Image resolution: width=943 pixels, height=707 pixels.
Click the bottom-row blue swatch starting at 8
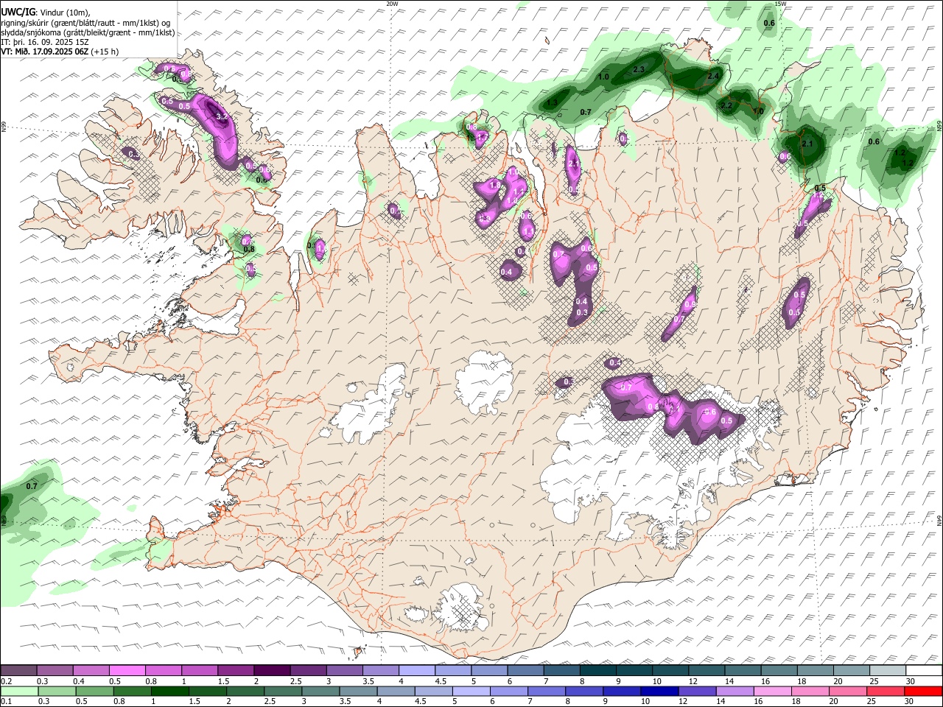click(585, 692)
